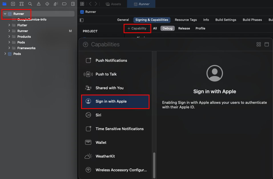Click the Runner breadcrumb in jump bar
The height and width of the screenshot is (179, 273).
click(88, 12)
